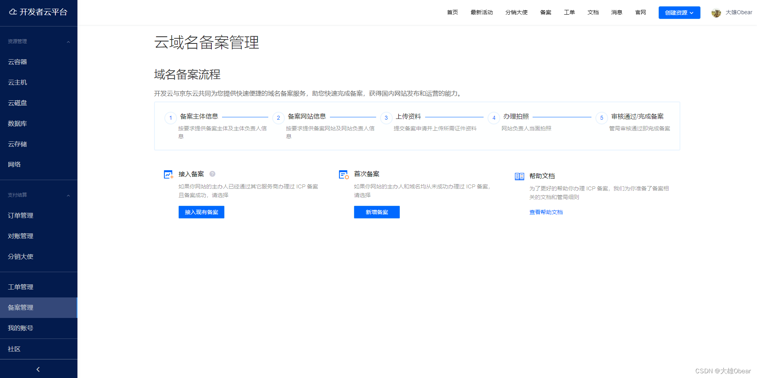Click the 帮助文档 book icon
757x378 pixels.
(519, 176)
